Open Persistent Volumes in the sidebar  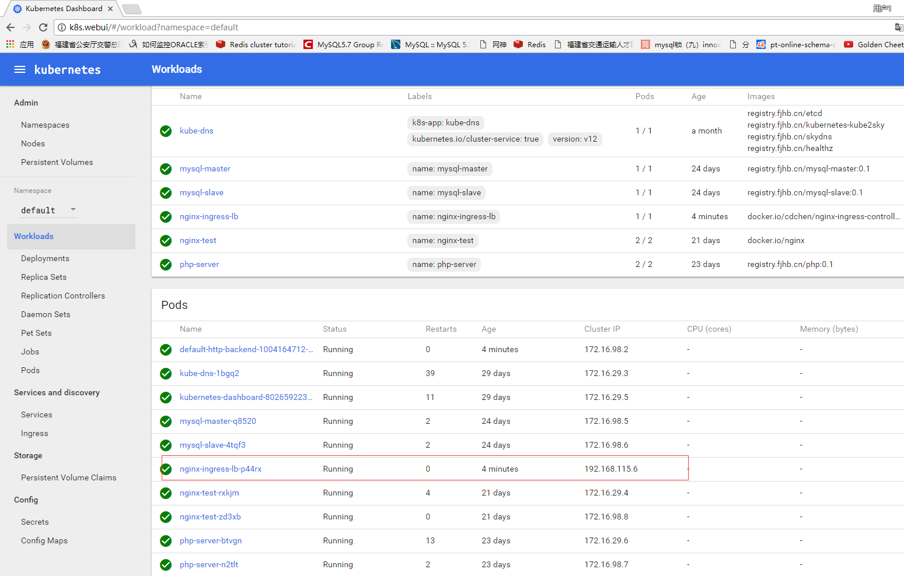point(57,162)
